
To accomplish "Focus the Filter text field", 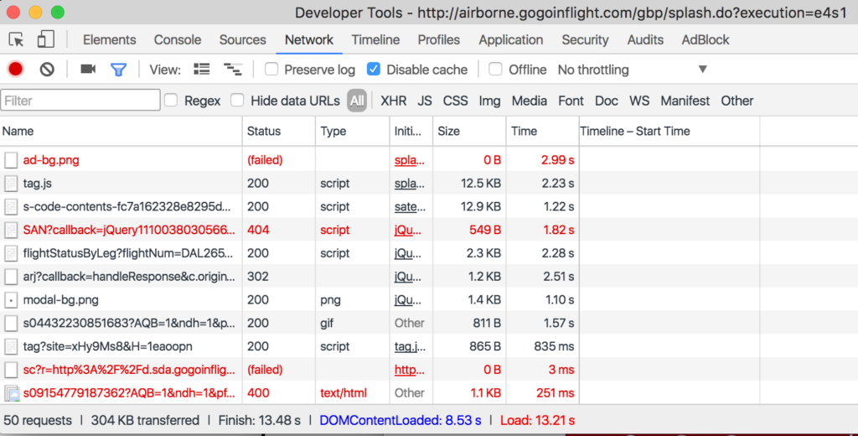I will coord(80,101).
